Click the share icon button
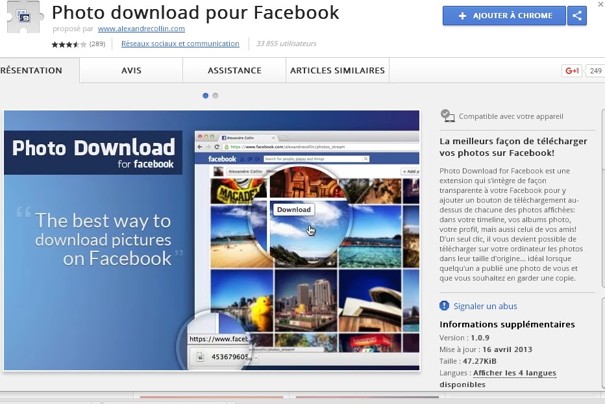 pos(577,16)
